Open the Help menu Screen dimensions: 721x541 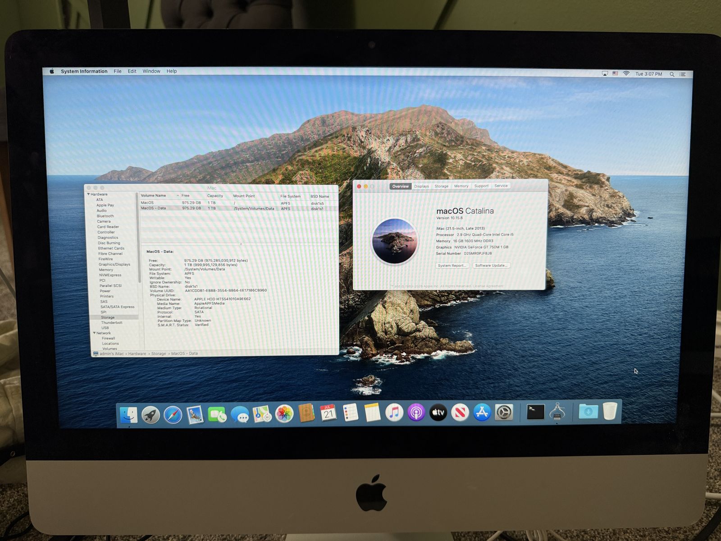pyautogui.click(x=172, y=71)
